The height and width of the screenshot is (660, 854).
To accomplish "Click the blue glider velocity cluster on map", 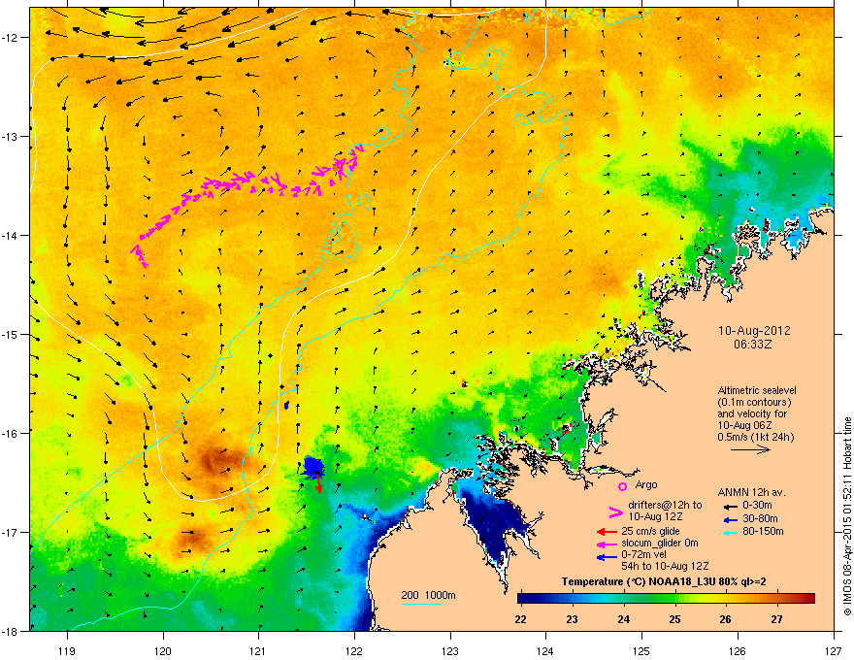I will pos(312,467).
